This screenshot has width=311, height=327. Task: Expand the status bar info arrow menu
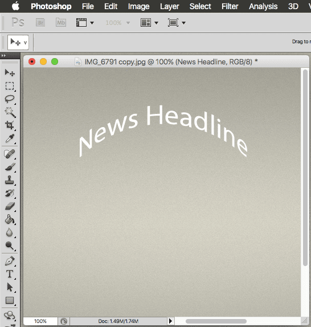click(x=170, y=321)
